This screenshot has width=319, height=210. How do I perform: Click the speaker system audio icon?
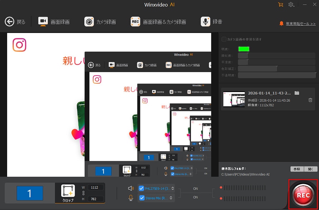point(131,188)
